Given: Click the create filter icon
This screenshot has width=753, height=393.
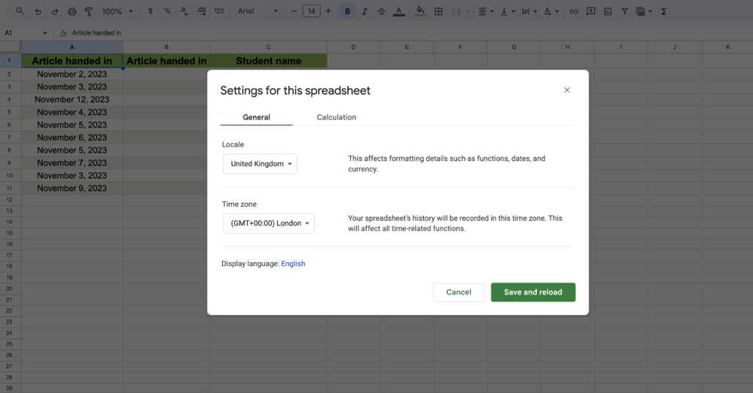Looking at the screenshot, I should pyautogui.click(x=624, y=11).
